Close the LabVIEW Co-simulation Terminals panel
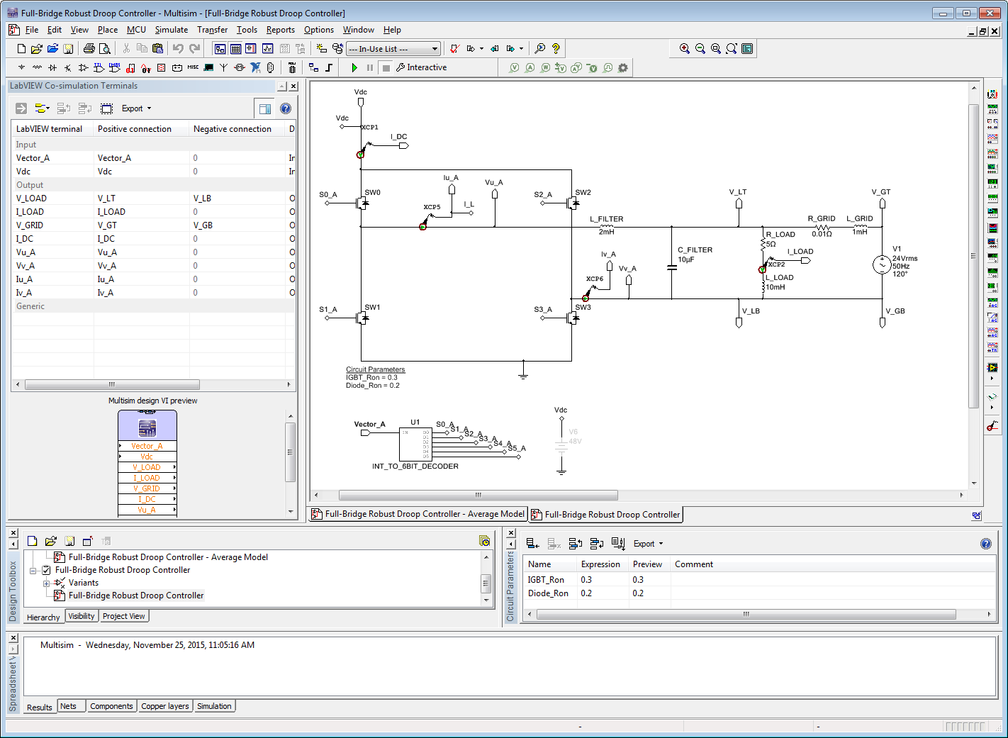This screenshot has height=738, width=1008. (293, 86)
